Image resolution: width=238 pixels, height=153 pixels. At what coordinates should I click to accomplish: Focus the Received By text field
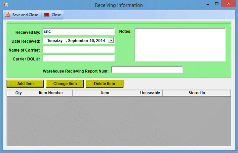(78, 31)
